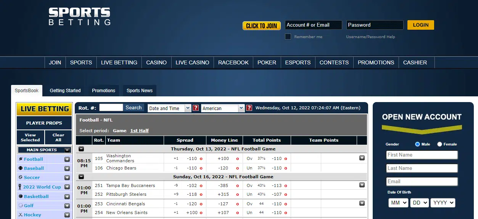Open the Racebook menu item

click(x=233, y=62)
